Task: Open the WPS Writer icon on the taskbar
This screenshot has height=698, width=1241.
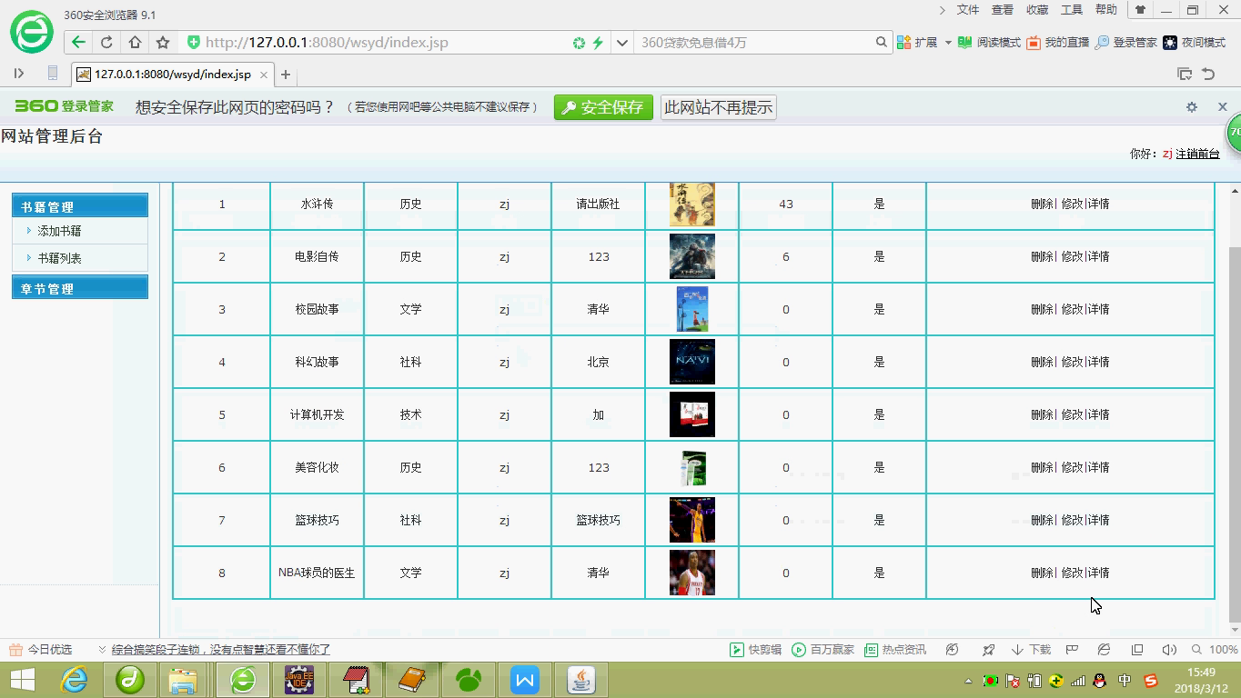Action: 525,680
